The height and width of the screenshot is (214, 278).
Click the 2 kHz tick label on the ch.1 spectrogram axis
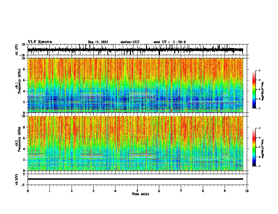click(24, 102)
